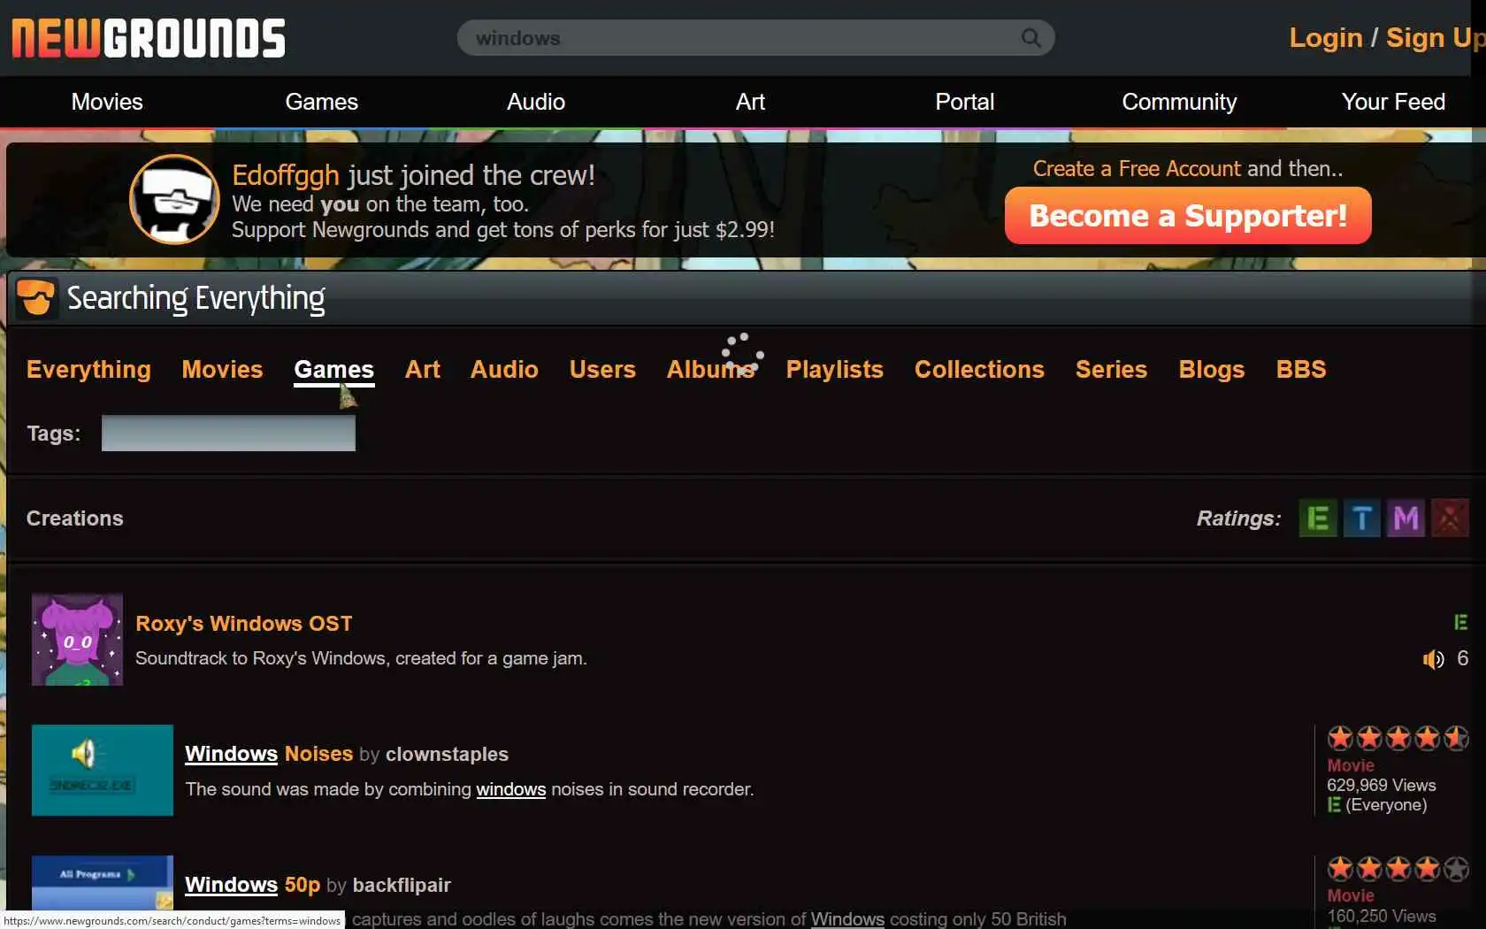Click the Newgrounds logo

(x=149, y=39)
